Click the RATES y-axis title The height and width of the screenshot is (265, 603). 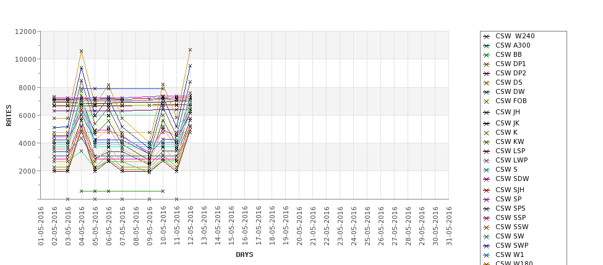9,116
